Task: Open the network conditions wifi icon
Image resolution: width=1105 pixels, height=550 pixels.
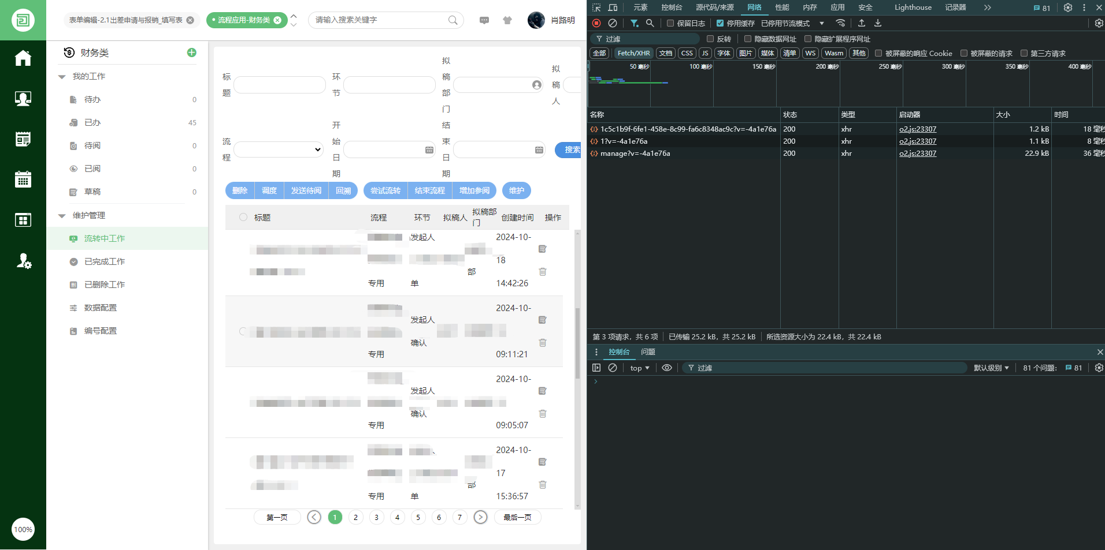Action: tap(841, 23)
